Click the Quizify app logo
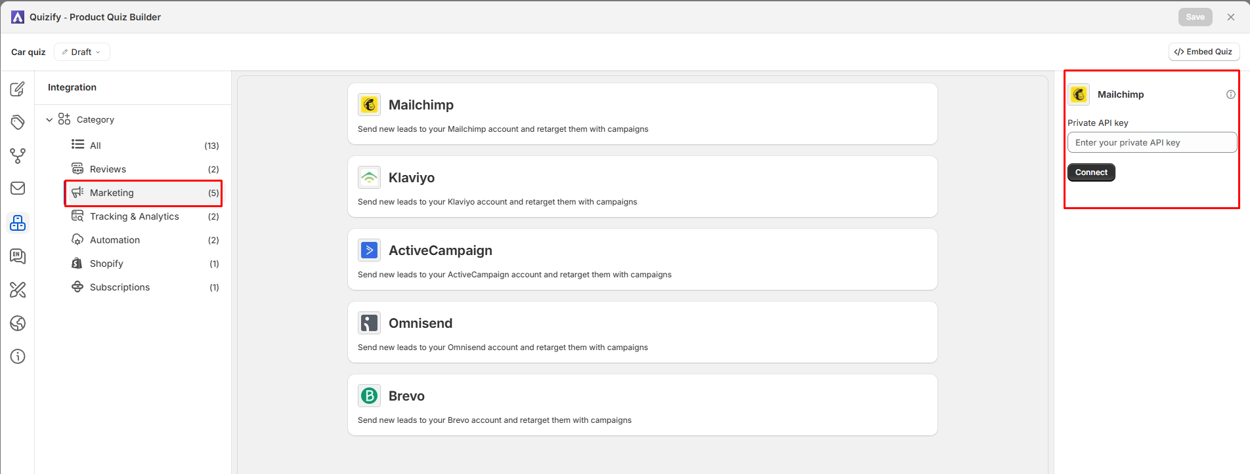The height and width of the screenshot is (474, 1250). coord(18,17)
